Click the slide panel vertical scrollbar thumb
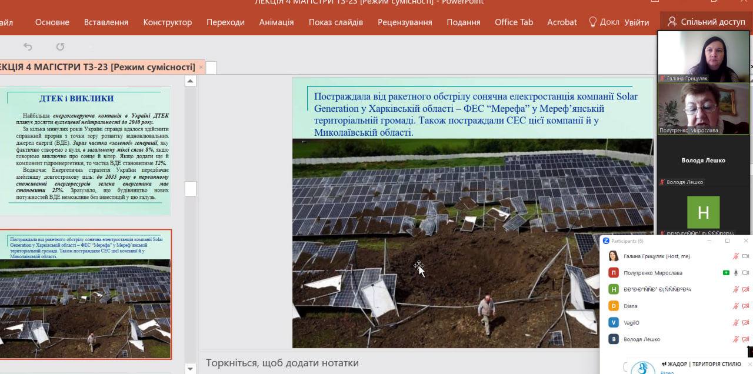Viewport: 753px width, 374px height. tap(191, 189)
